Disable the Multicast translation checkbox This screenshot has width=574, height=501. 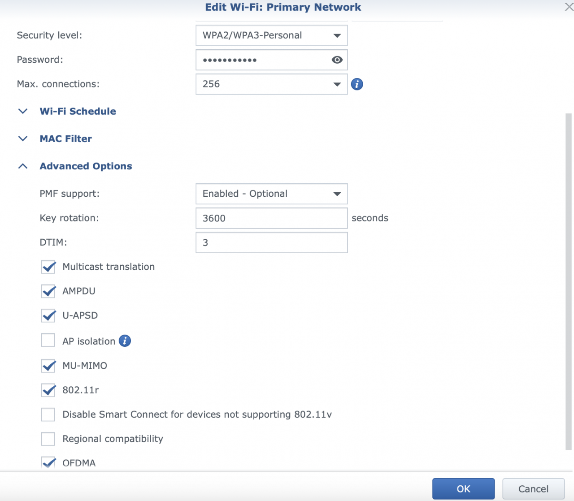pos(48,267)
